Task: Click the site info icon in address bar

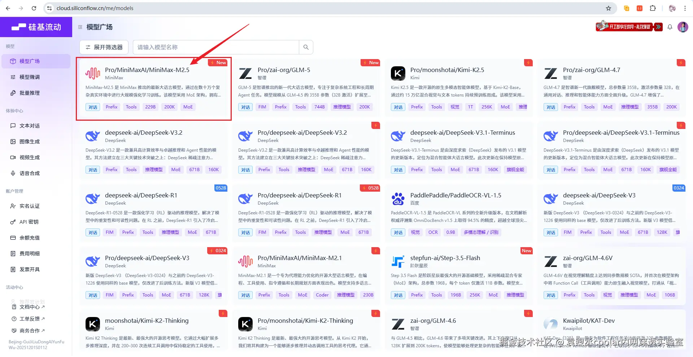Action: (x=50, y=8)
